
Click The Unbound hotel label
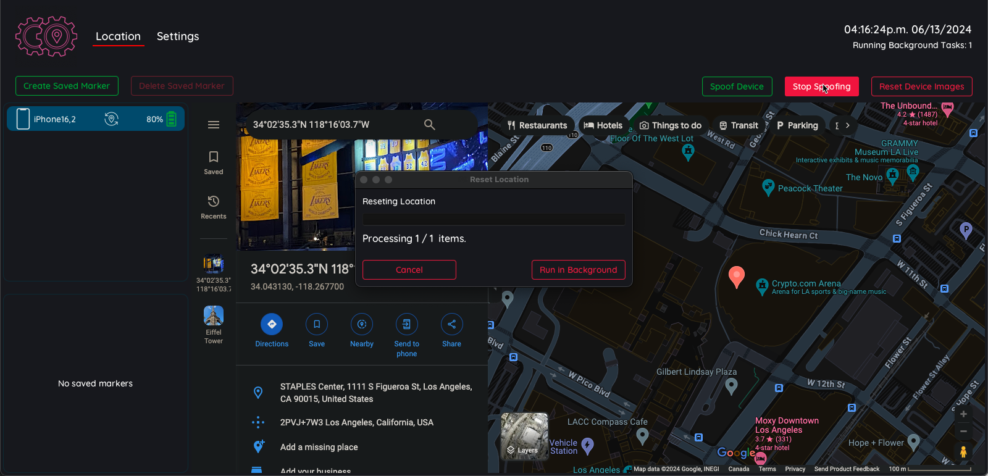[x=908, y=106]
